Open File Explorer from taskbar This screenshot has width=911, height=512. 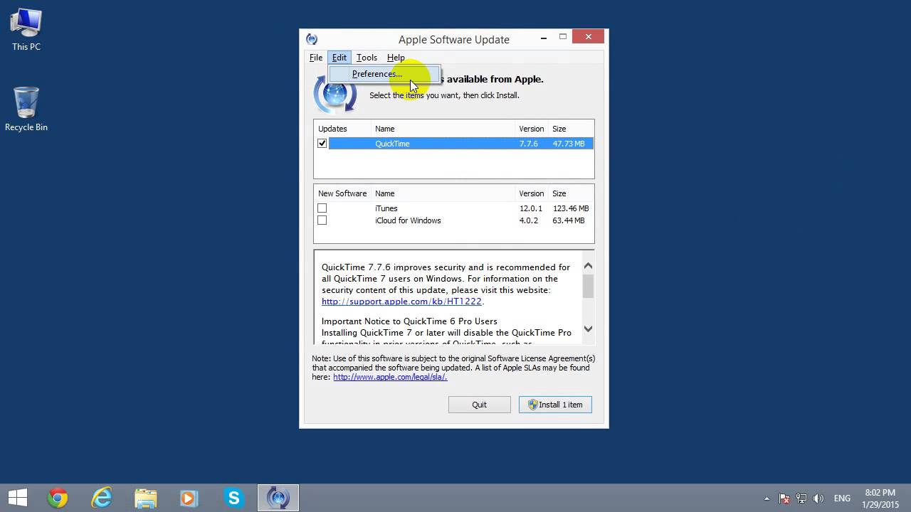point(146,498)
